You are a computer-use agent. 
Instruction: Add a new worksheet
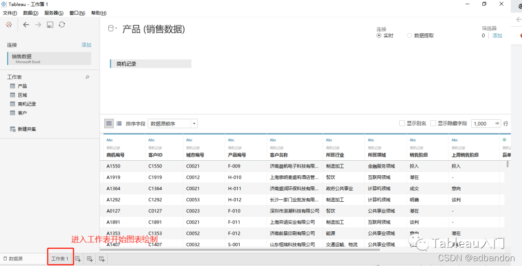(x=78, y=259)
